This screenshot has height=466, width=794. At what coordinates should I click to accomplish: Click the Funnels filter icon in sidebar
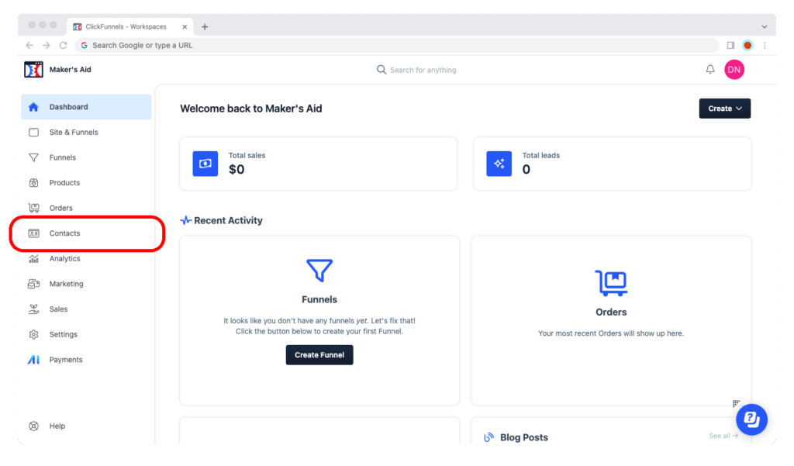point(33,157)
